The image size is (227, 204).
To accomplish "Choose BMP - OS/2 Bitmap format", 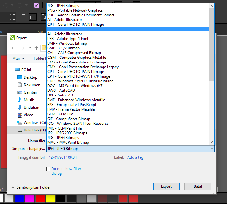I will tap(128, 48).
